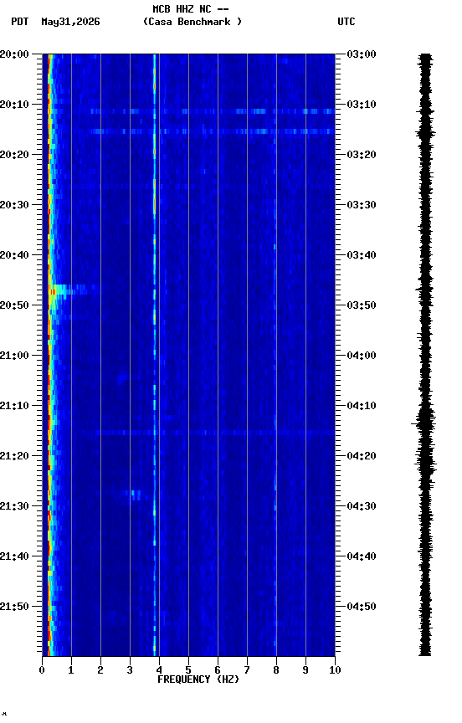Click the '21:50' PDT time label
Image resolution: width=462 pixels, height=723 pixels.
(14, 607)
